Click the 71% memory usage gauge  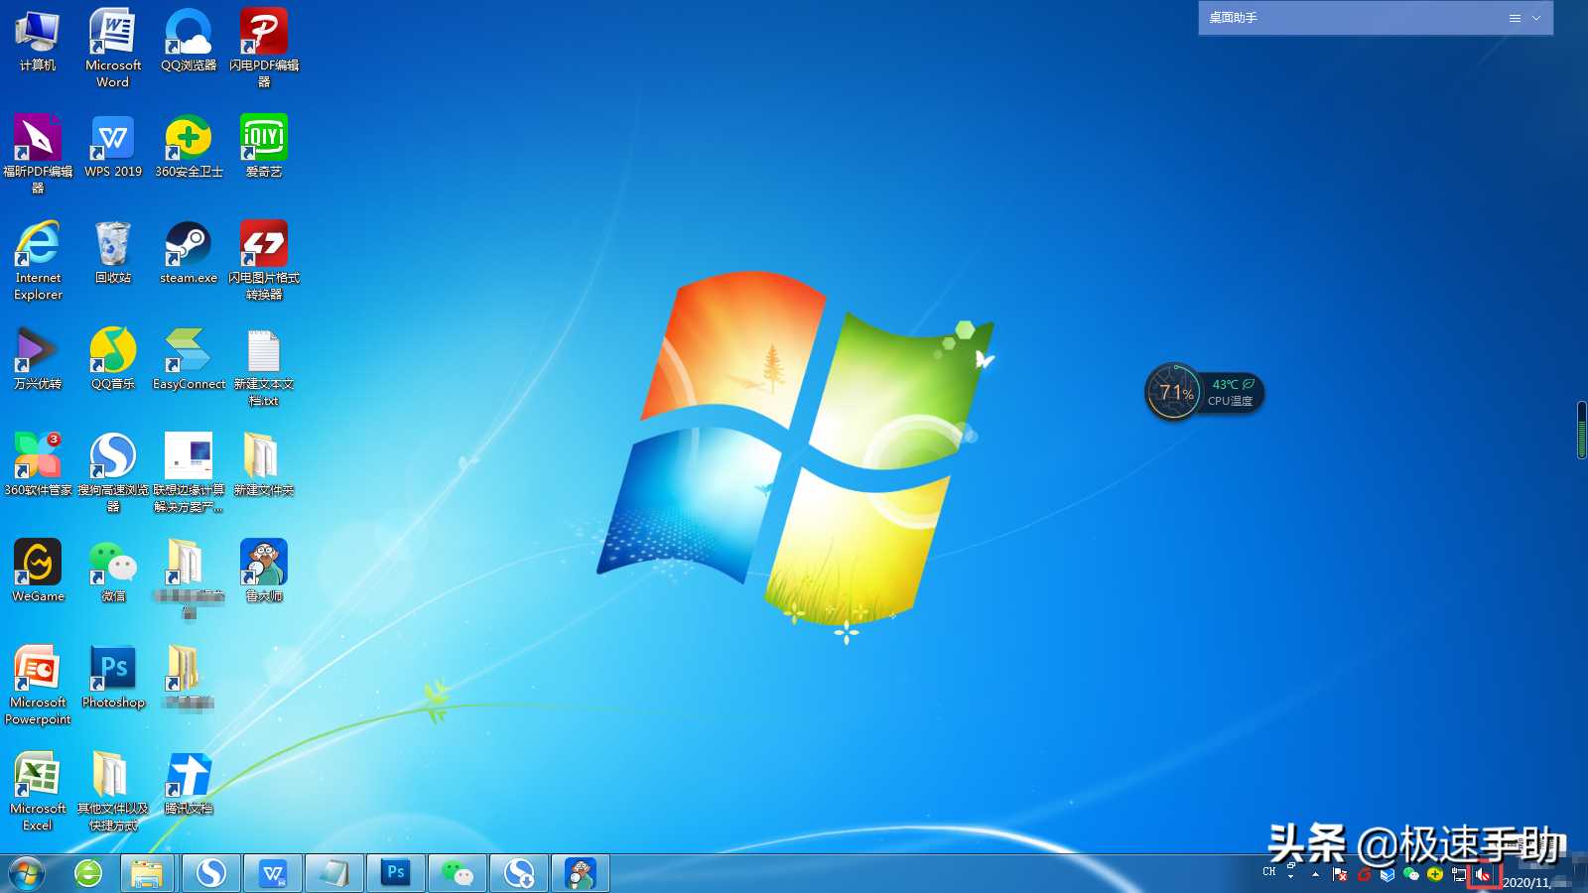point(1174,391)
